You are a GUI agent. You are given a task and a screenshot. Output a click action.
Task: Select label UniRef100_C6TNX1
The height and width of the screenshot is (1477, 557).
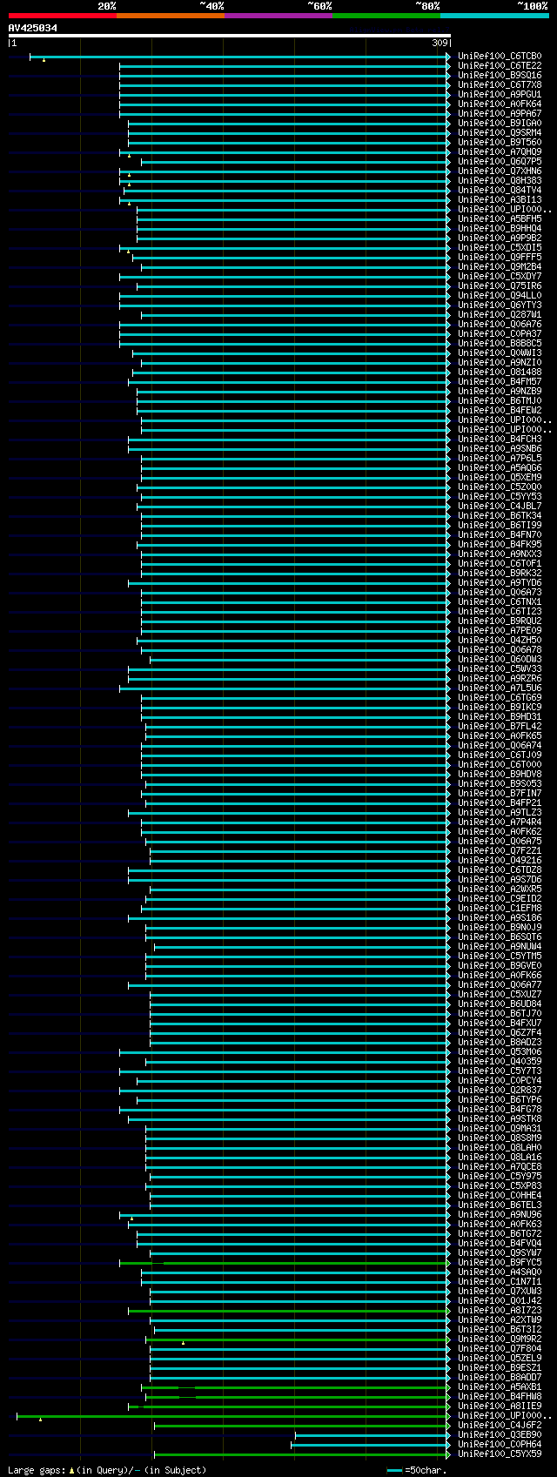(x=500, y=602)
